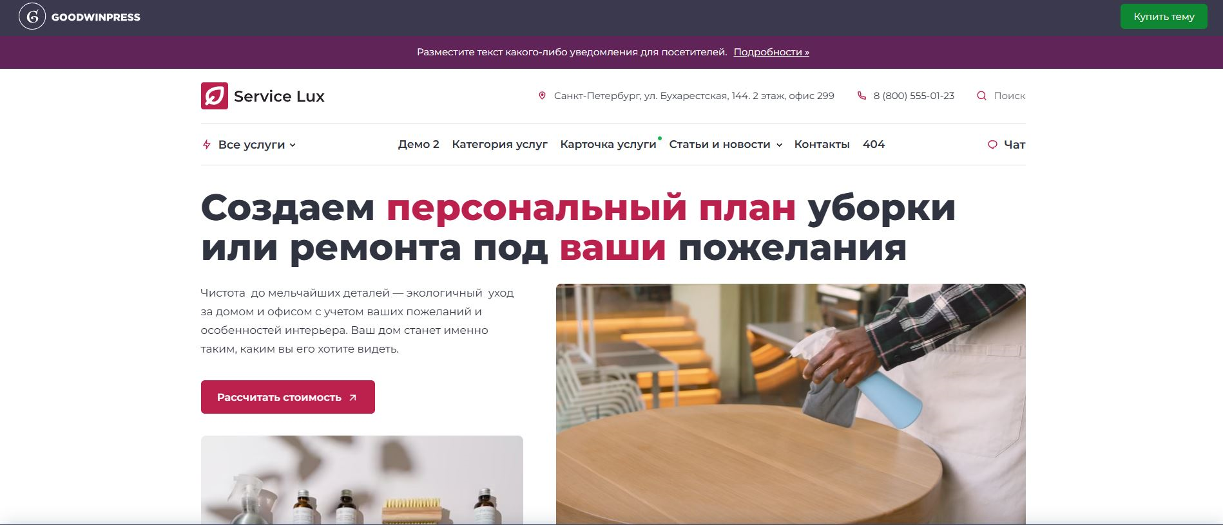This screenshot has height=525, width=1223.
Task: Open the Демо 2 menu item
Action: [419, 144]
